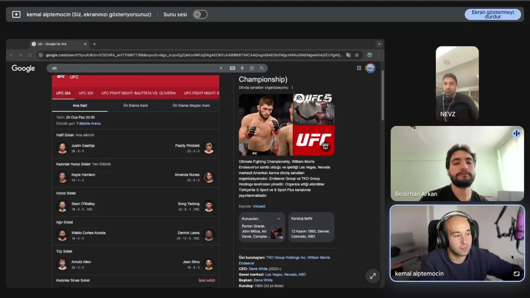Viewport: 530px width, 298px height.
Task: Switch to the Ana Kart tab
Action: point(80,106)
